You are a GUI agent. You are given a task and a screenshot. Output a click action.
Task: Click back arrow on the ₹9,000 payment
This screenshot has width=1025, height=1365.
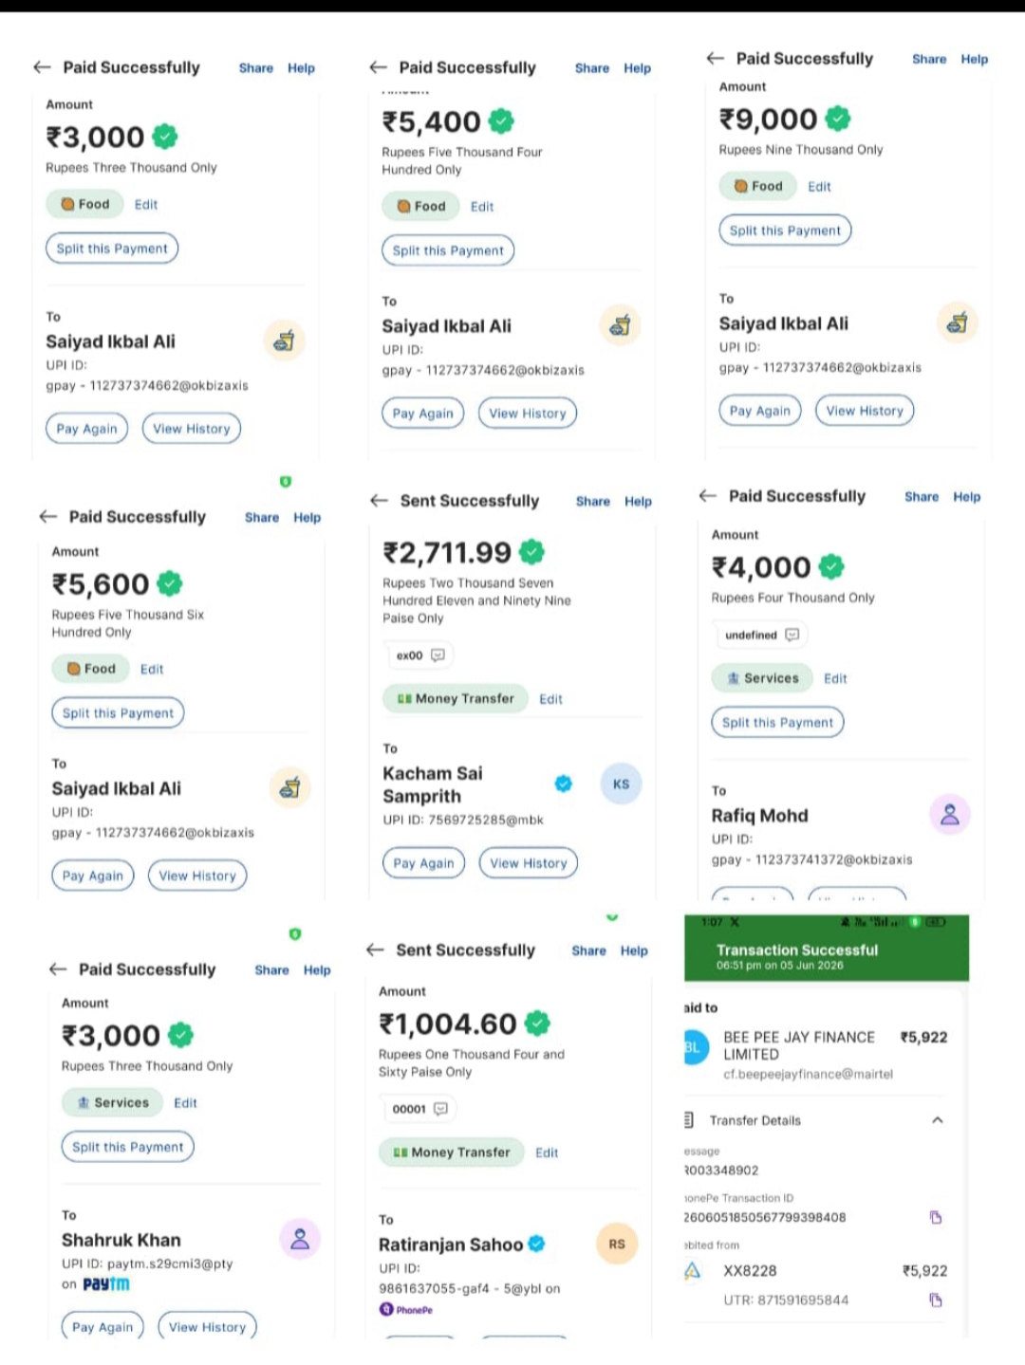pos(716,59)
